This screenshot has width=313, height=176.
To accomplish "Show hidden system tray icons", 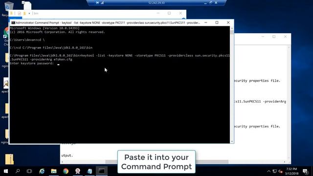I will pos(268,171).
